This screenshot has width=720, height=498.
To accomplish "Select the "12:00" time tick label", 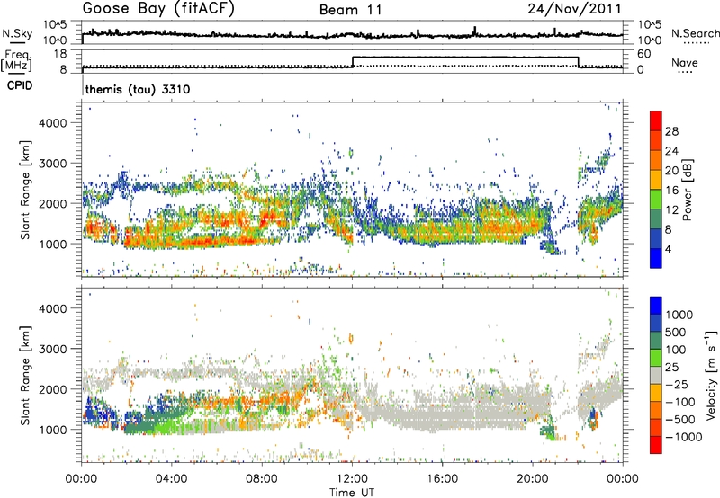I will [x=352, y=479].
